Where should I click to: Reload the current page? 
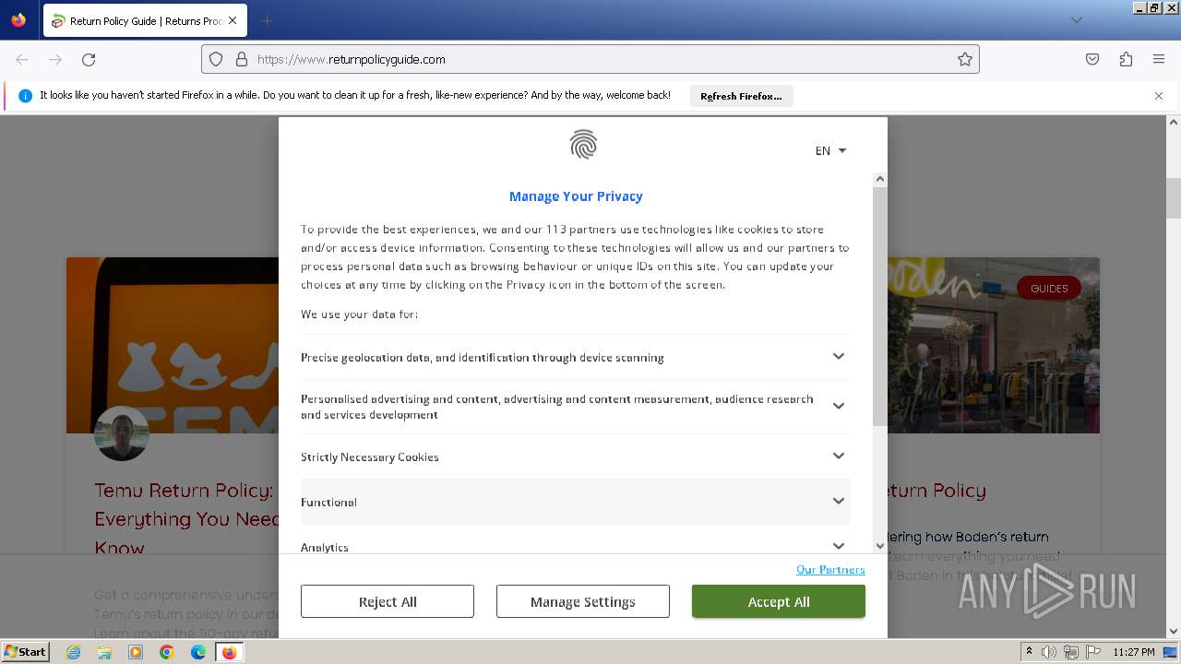(89, 59)
